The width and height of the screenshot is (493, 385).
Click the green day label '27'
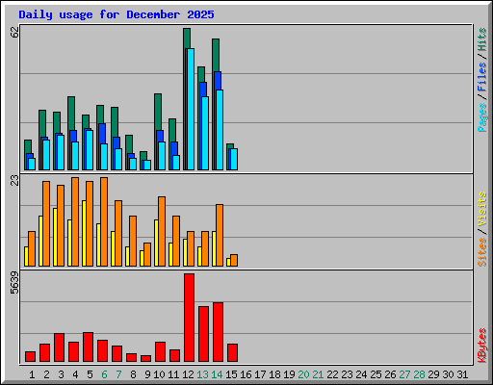click(x=404, y=374)
